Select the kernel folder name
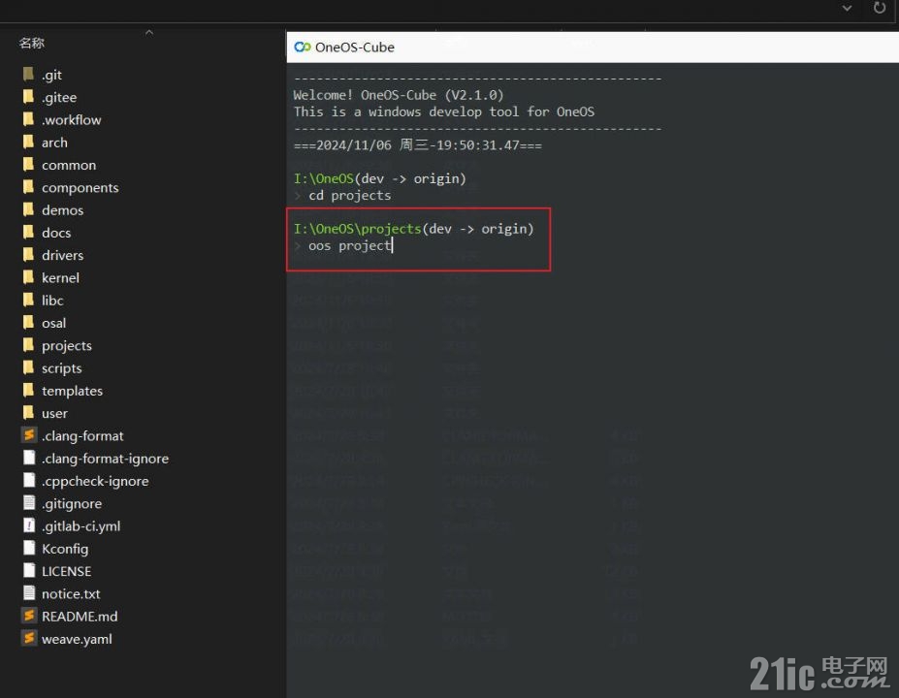Viewport: 899px width, 698px height. tap(60, 278)
